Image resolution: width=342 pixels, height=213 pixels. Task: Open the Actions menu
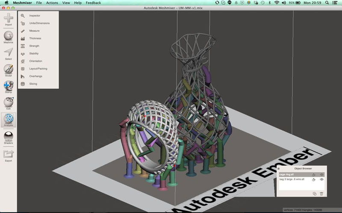(x=52, y=3)
